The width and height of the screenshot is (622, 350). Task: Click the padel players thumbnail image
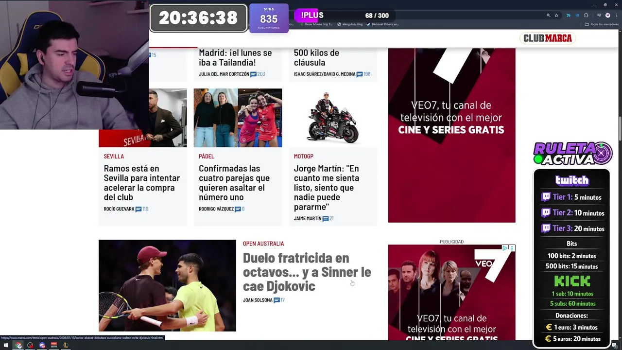(238, 118)
